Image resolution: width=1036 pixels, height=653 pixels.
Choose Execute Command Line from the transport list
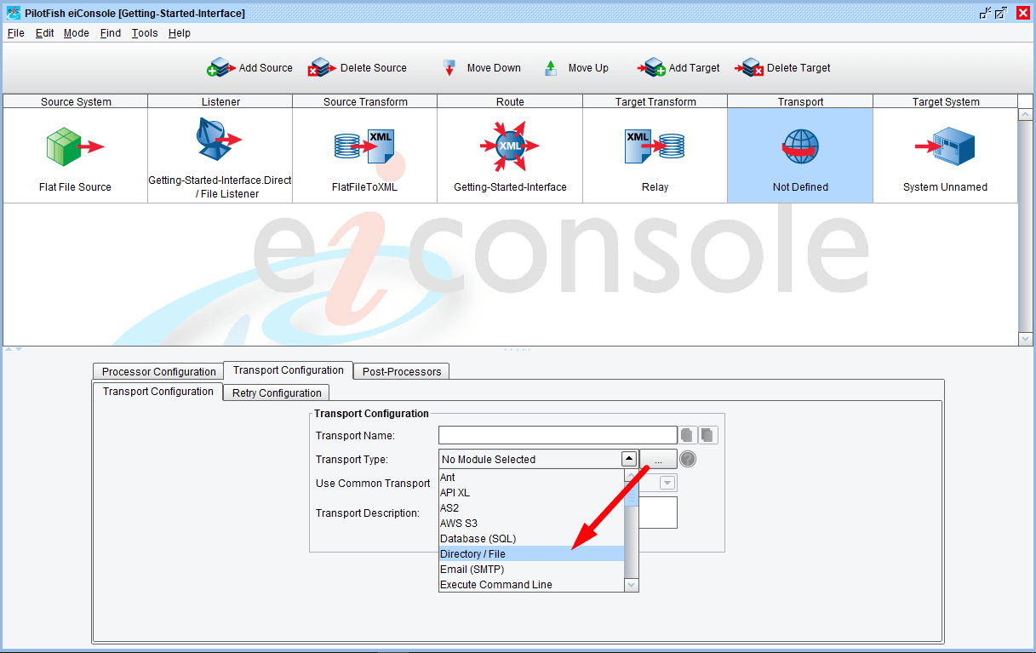pyautogui.click(x=531, y=585)
